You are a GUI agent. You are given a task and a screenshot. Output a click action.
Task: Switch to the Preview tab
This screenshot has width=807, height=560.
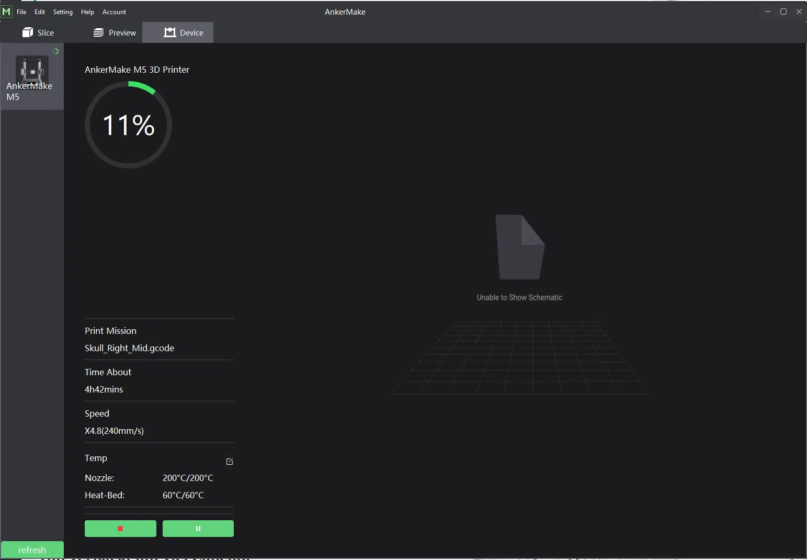click(115, 32)
